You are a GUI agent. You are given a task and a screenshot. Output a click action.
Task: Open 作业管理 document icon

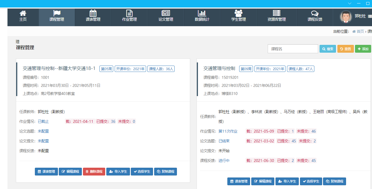pos(129,13)
